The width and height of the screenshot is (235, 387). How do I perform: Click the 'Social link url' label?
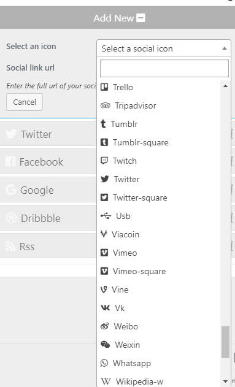click(30, 67)
